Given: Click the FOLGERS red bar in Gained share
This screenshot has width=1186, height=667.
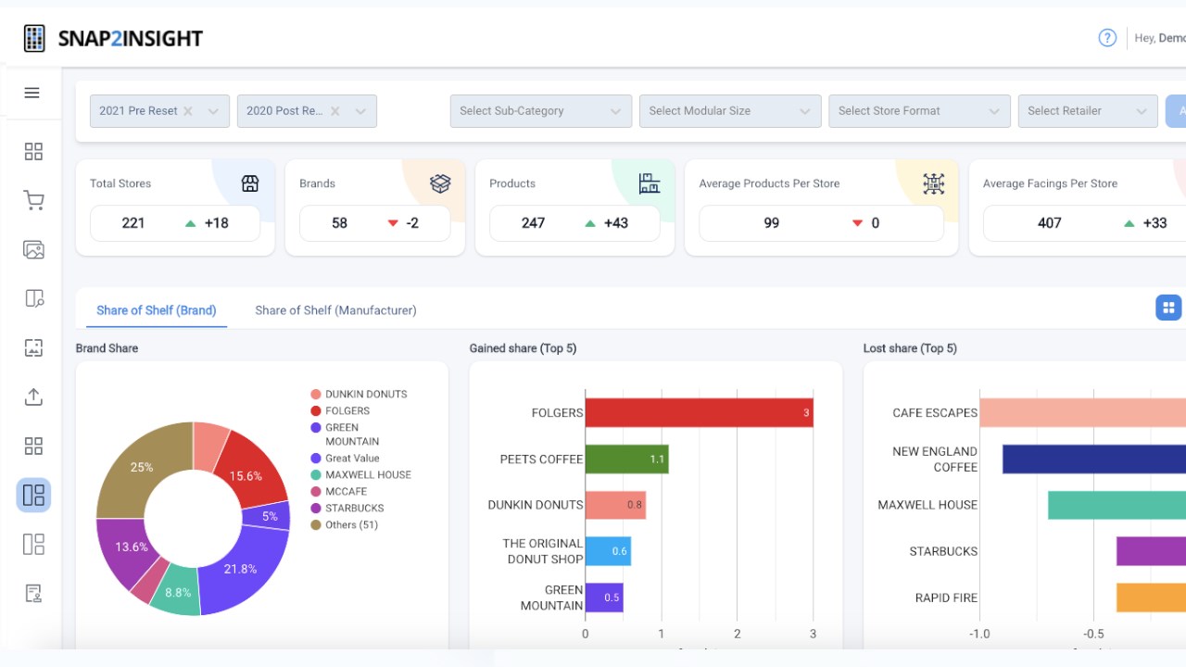Looking at the screenshot, I should pyautogui.click(x=700, y=412).
